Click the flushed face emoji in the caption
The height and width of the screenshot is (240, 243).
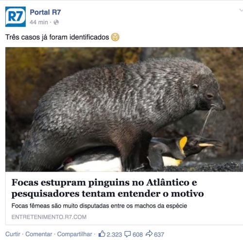pyautogui.click(x=115, y=37)
